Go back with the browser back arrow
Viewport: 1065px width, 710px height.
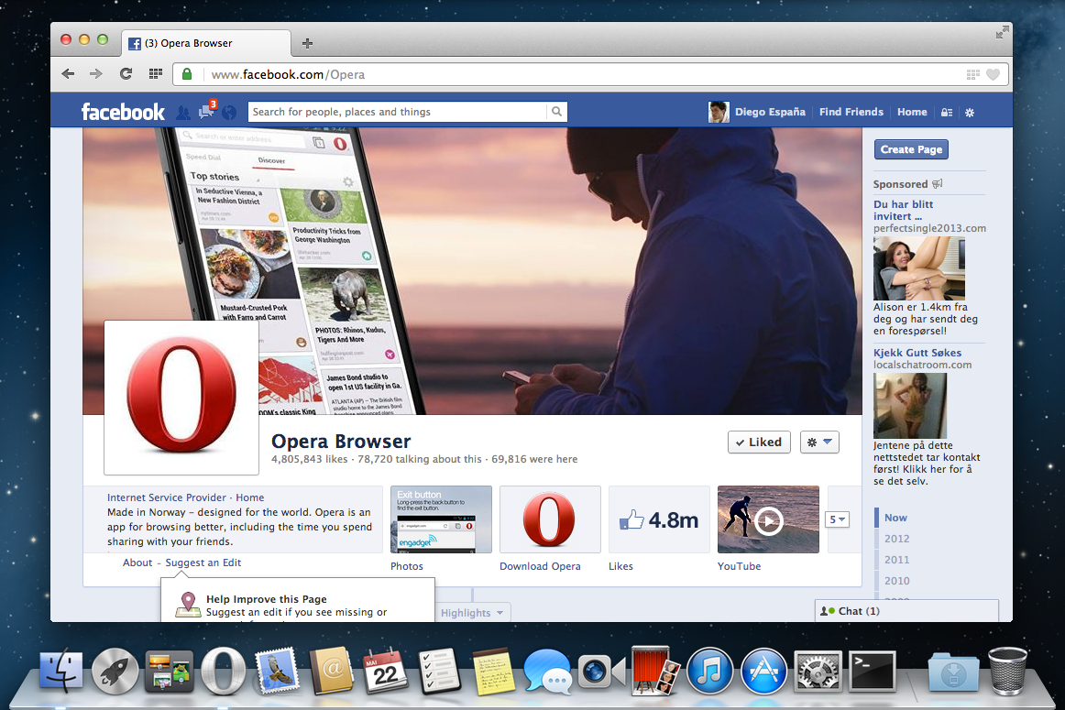point(68,74)
